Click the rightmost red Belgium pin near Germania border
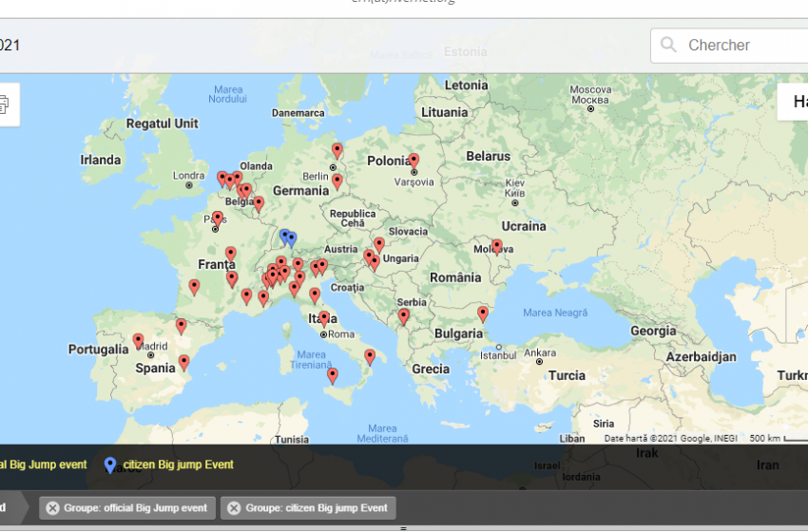808x532 pixels. [x=259, y=203]
